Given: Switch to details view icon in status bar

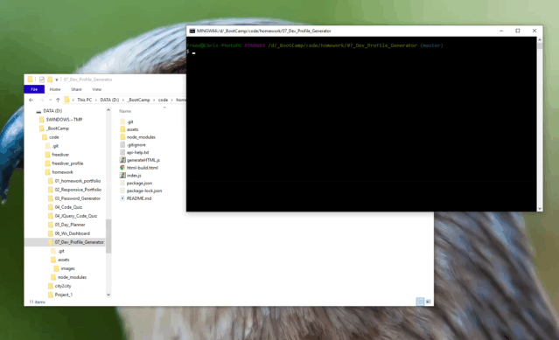Looking at the screenshot, I should click(420, 302).
